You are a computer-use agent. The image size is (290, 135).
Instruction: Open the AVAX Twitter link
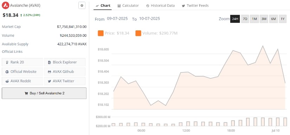65,81
